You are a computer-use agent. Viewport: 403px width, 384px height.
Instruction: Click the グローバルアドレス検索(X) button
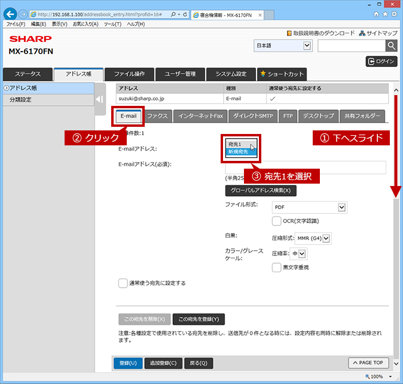coord(261,190)
